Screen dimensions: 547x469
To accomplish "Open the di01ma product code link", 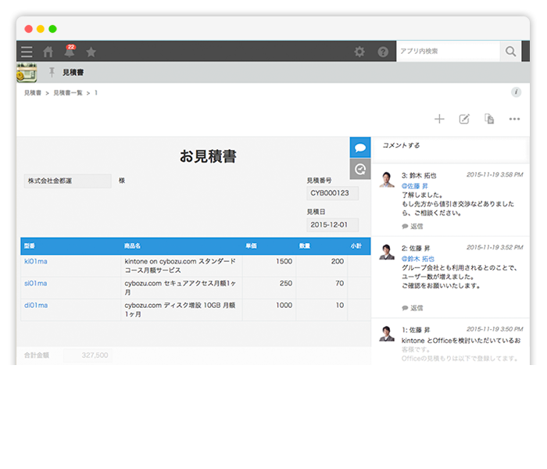I will [x=36, y=306].
